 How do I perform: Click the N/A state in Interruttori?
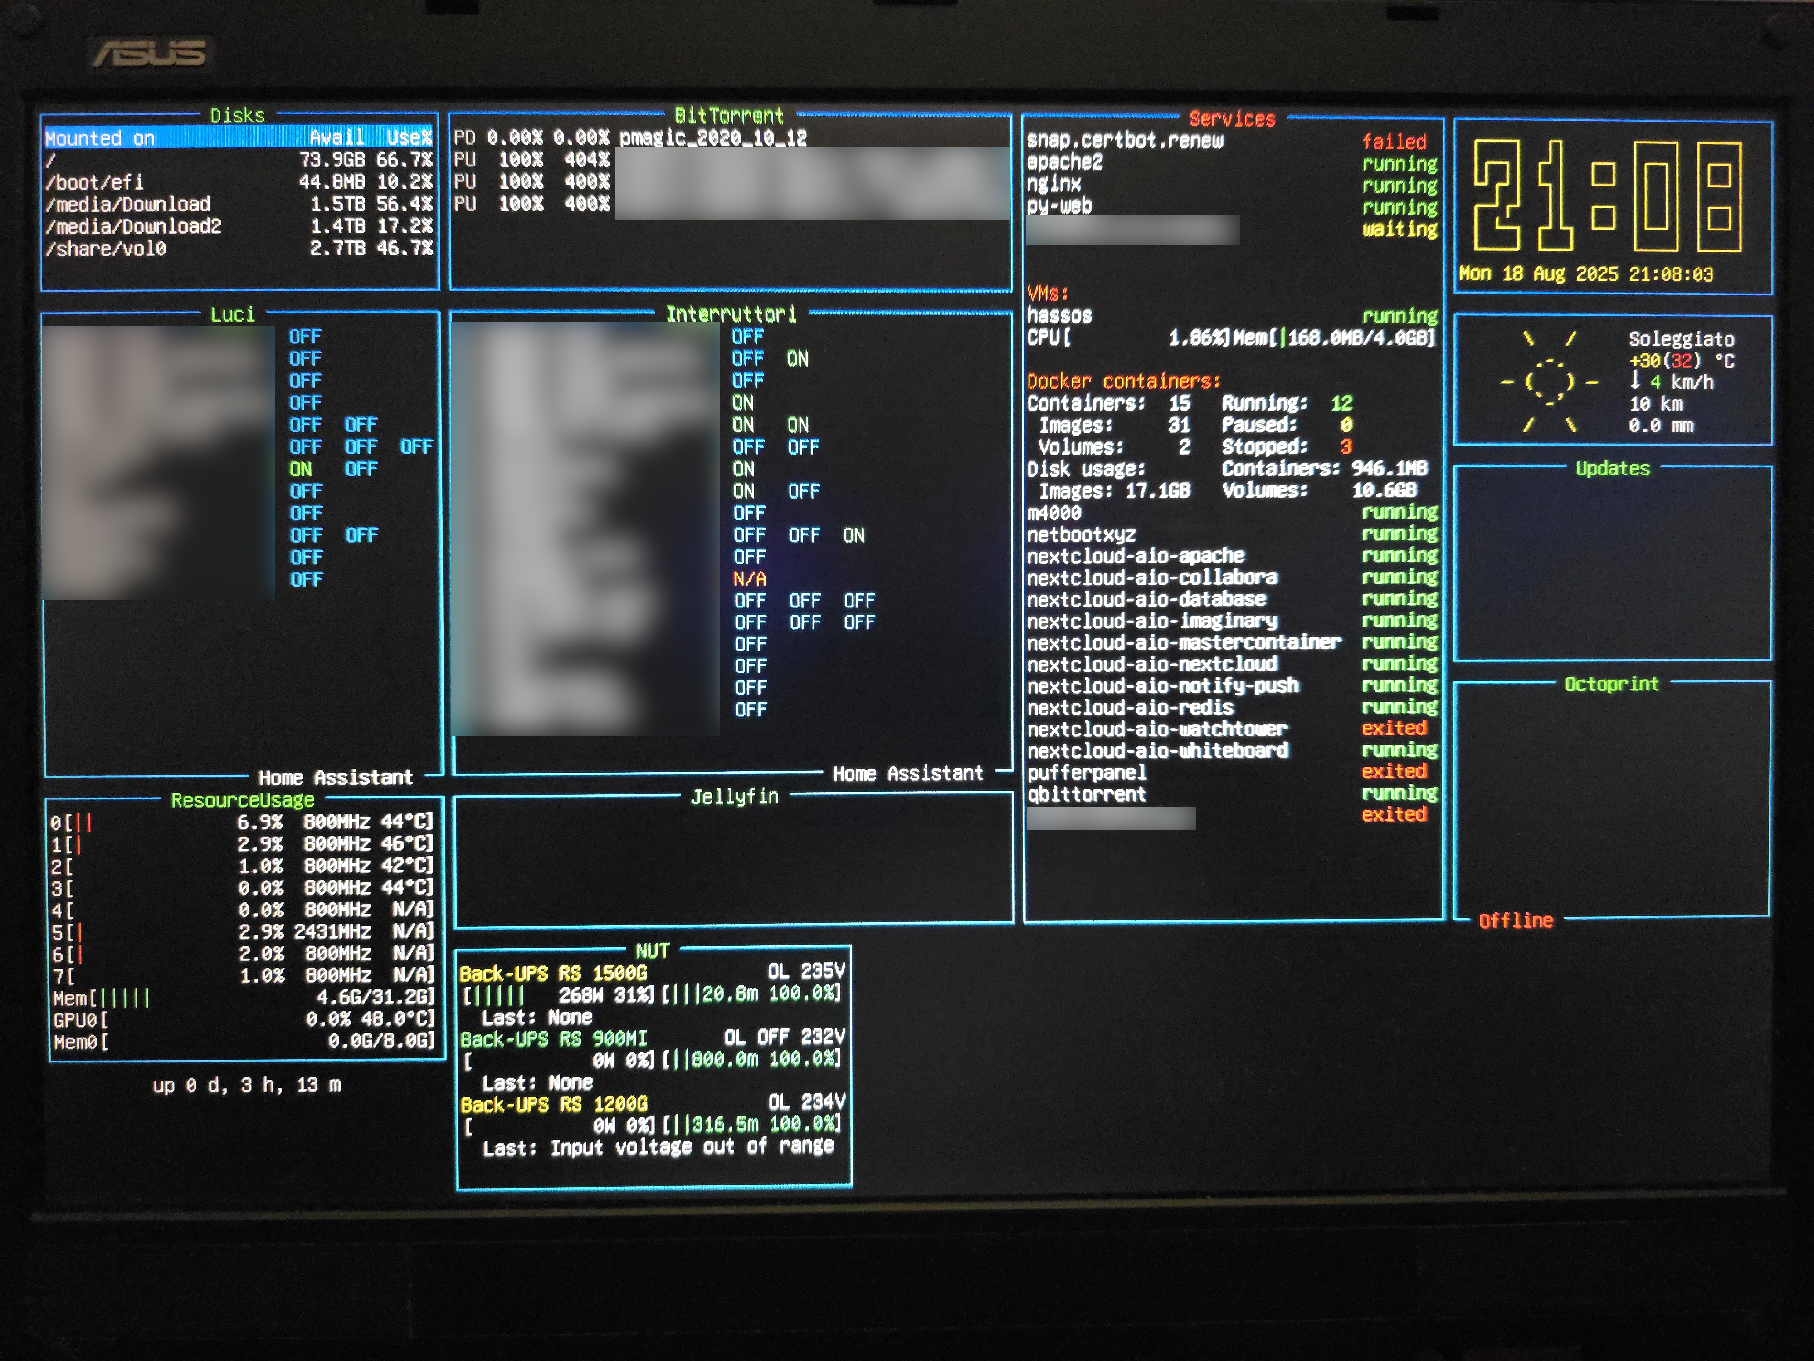point(750,579)
